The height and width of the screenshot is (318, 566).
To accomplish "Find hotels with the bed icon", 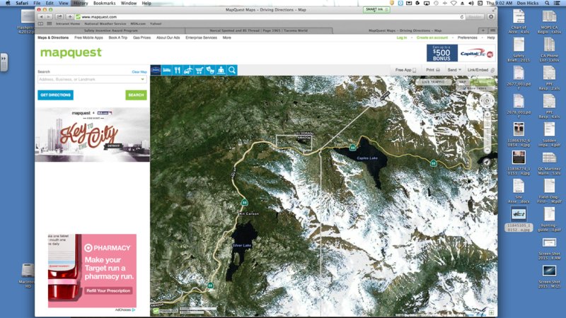I will tap(166, 70).
